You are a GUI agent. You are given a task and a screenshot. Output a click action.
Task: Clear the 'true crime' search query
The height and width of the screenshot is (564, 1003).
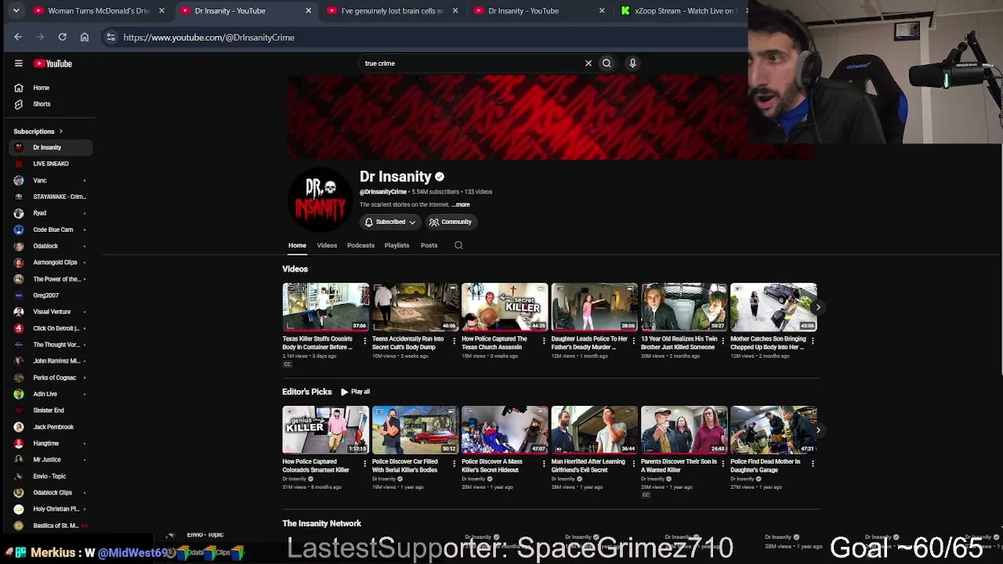(588, 63)
